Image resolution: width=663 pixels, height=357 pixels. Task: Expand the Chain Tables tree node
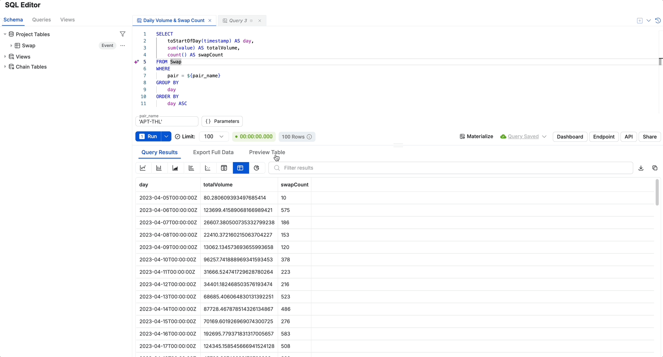5,67
